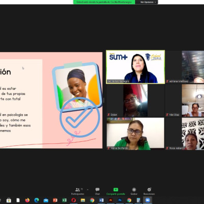
Task: Open the Participantes panel
Action: click(x=78, y=191)
